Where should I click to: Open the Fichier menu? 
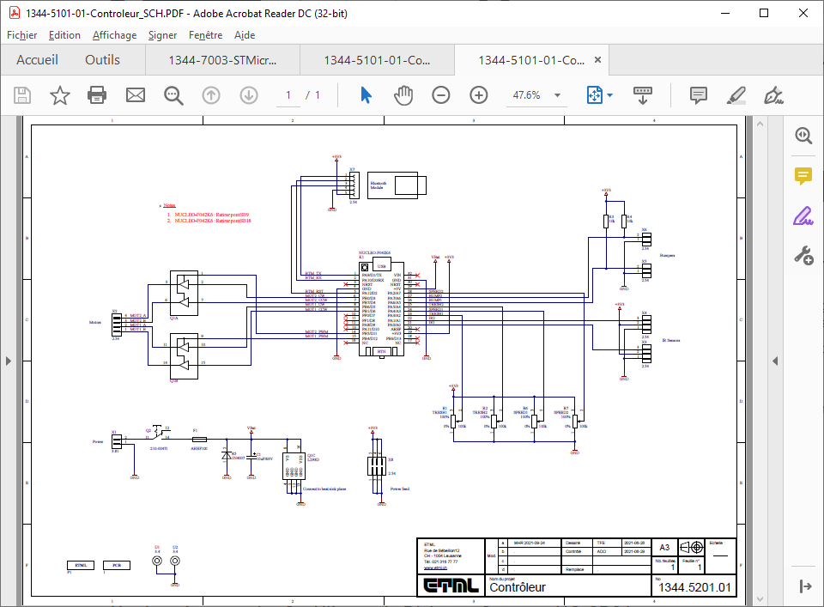tap(22, 35)
